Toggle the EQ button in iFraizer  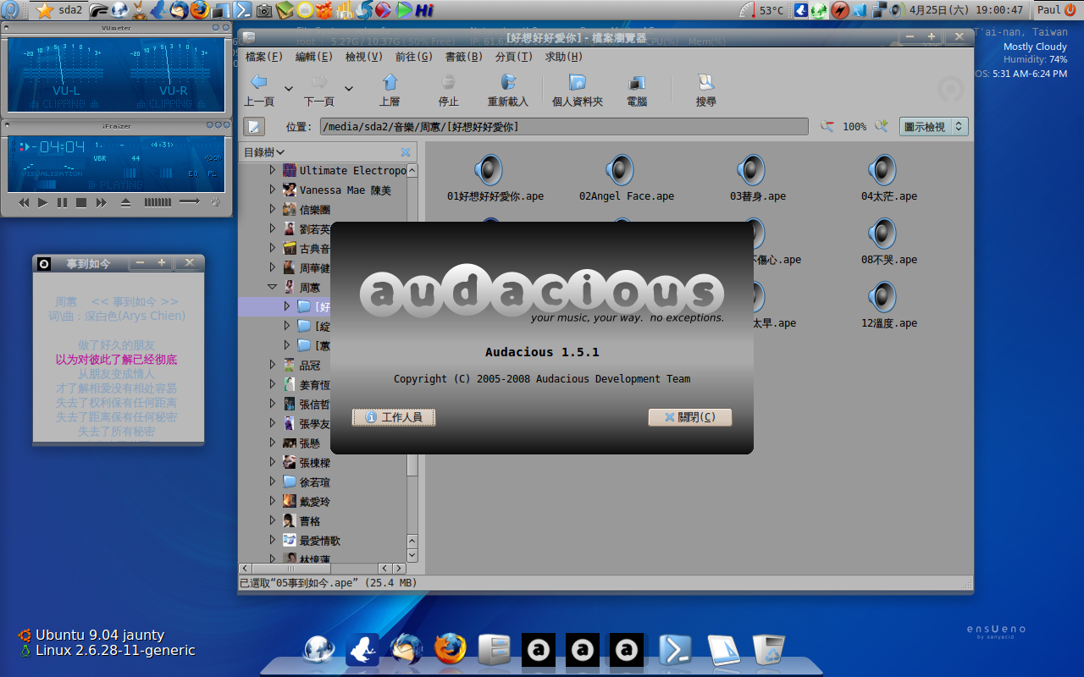tap(193, 173)
